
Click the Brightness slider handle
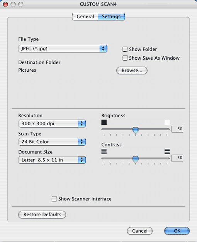(x=136, y=130)
